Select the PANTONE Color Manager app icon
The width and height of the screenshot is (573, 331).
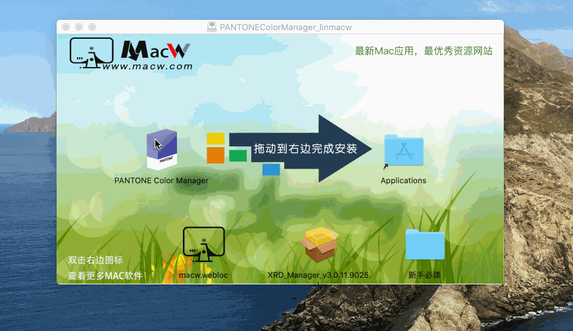(161, 150)
